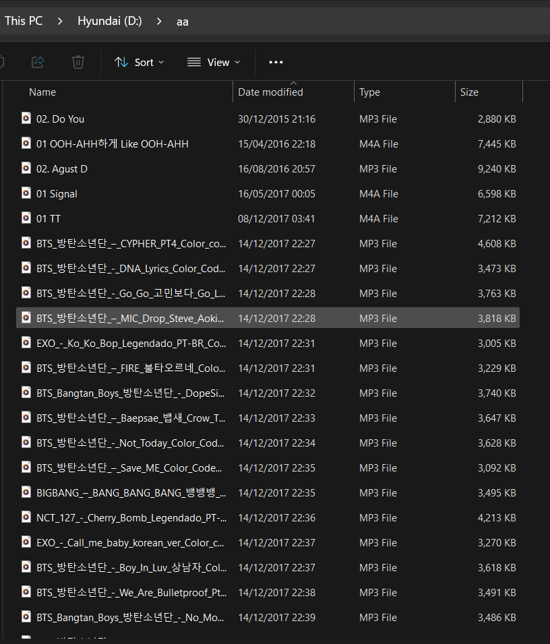Select file name 02. Agust D
Image resolution: width=550 pixels, height=644 pixels.
point(61,169)
